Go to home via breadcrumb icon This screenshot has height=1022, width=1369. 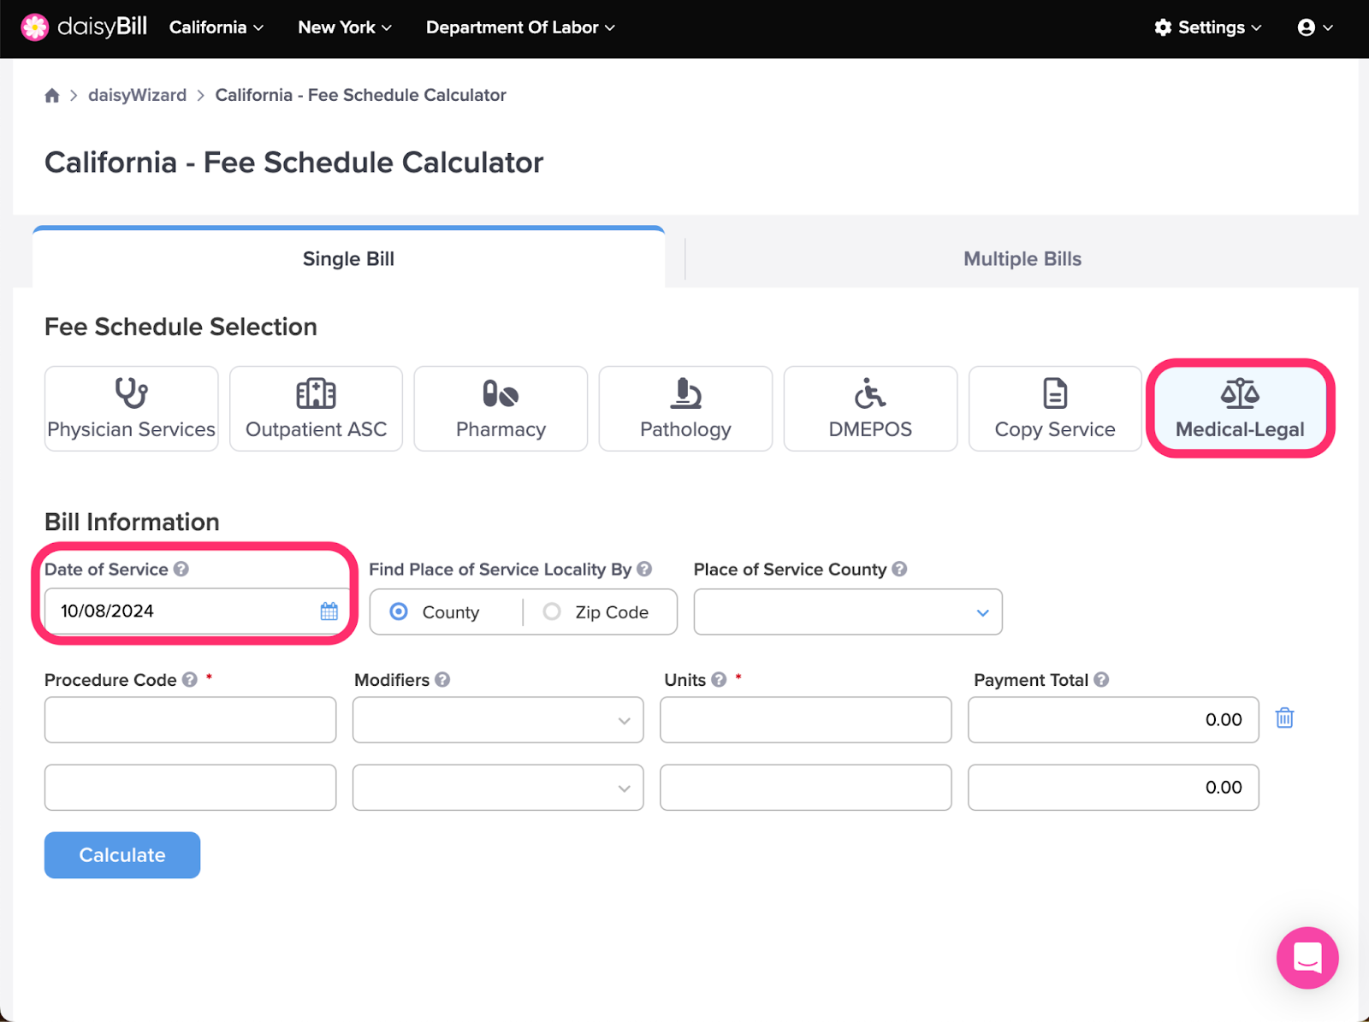[x=52, y=95]
